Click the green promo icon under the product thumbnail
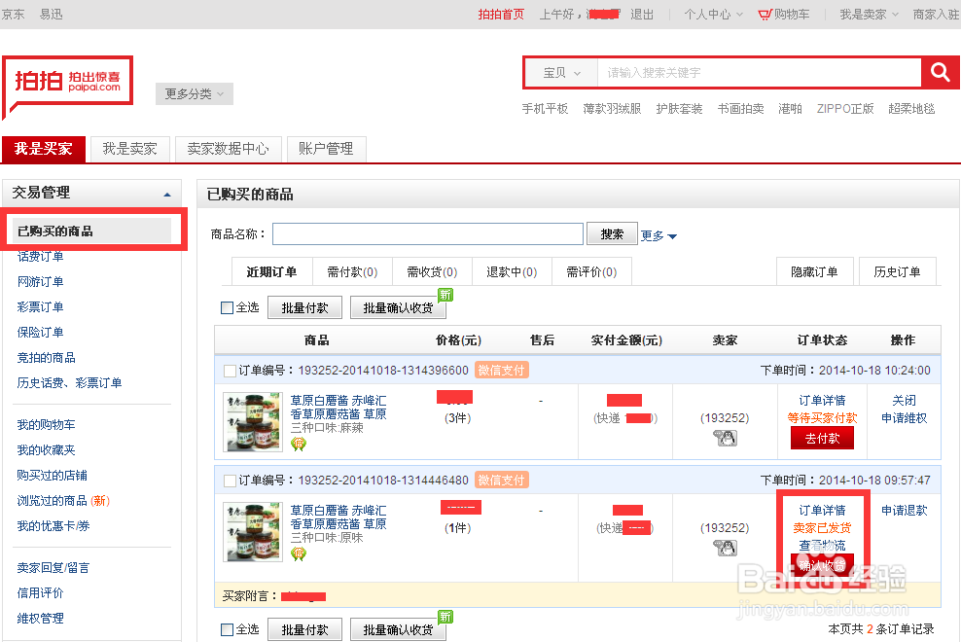 [299, 443]
